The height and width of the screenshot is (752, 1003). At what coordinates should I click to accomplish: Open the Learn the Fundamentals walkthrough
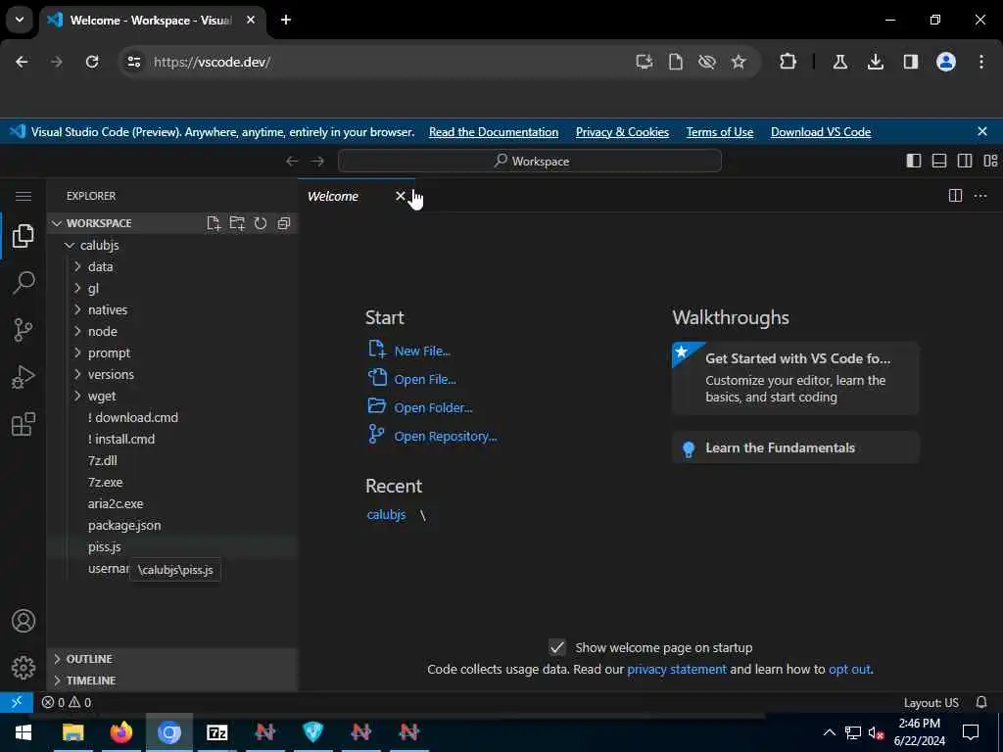tap(795, 447)
